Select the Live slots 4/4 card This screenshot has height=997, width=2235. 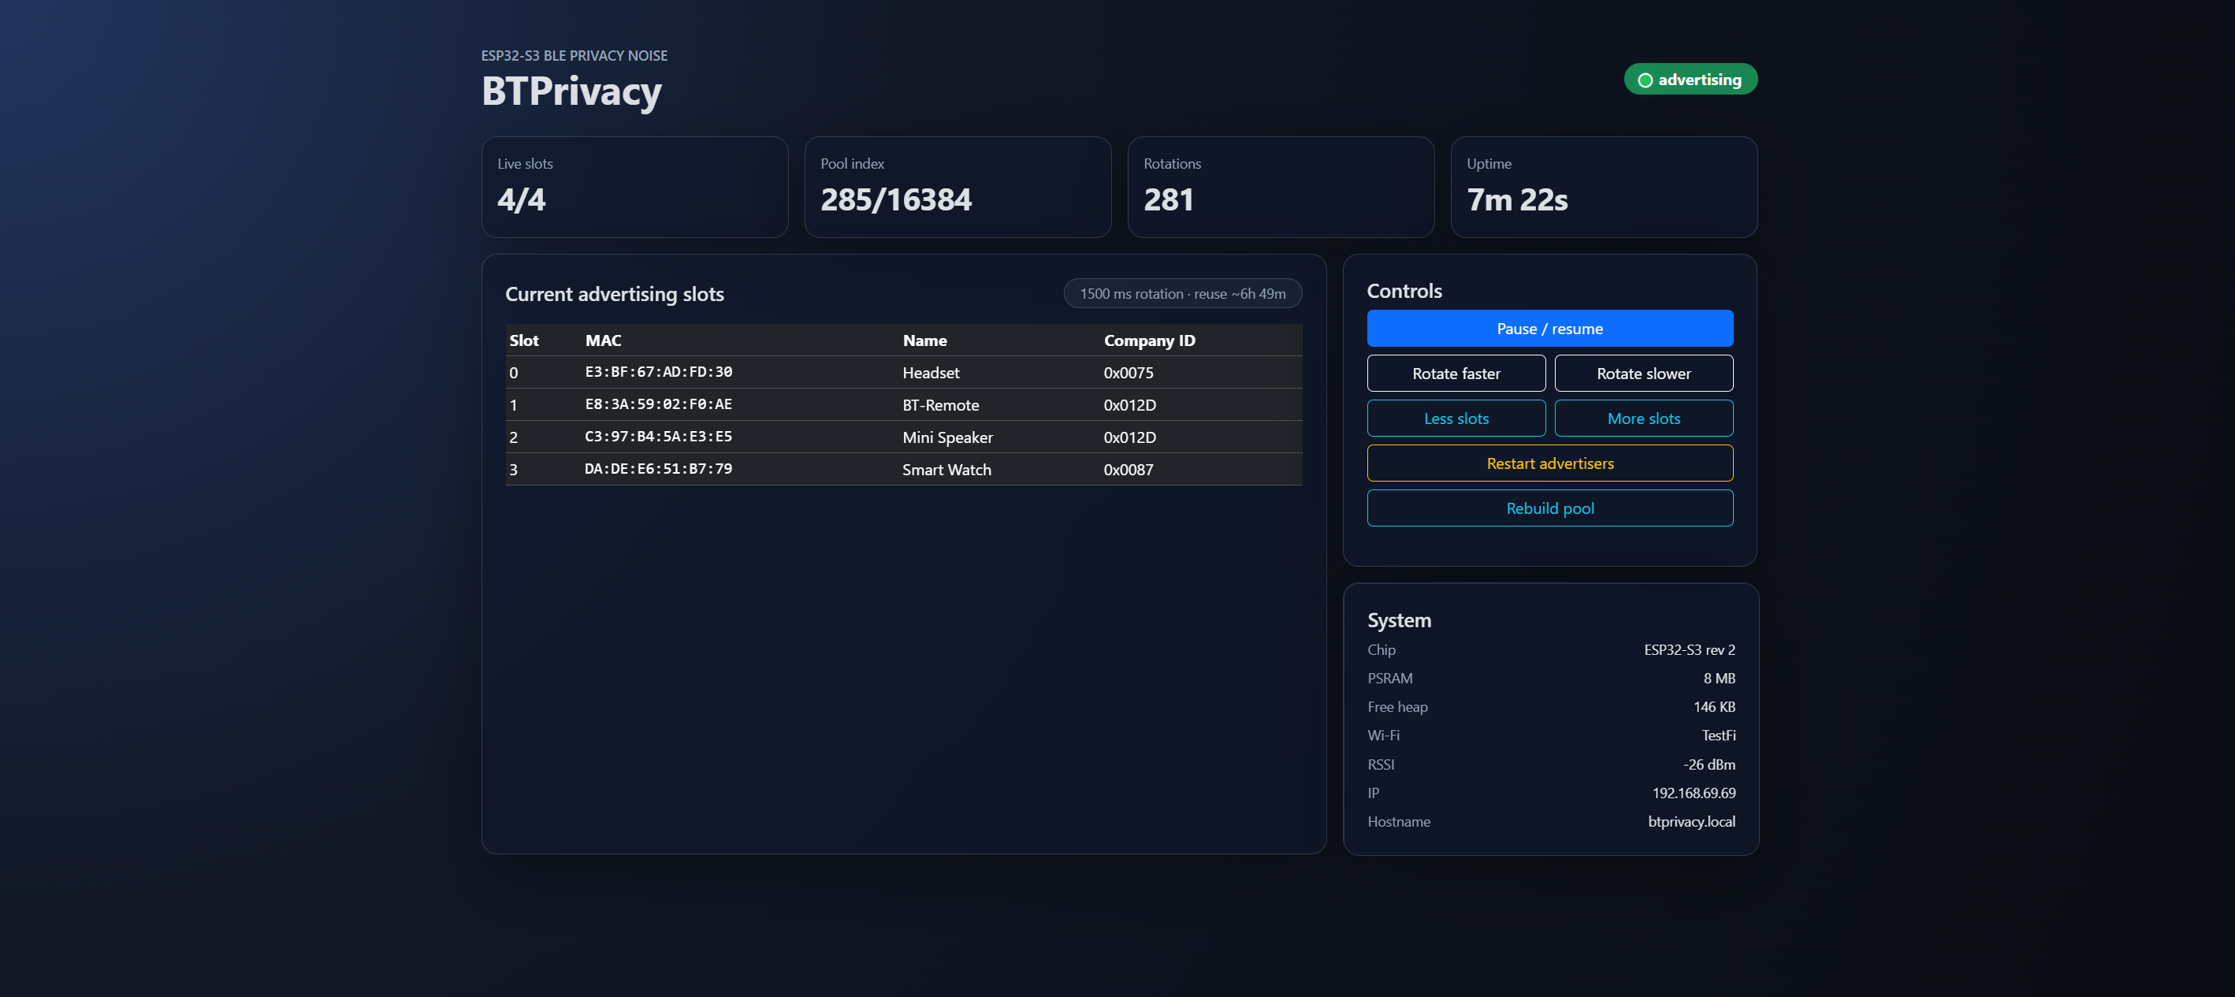coord(634,188)
